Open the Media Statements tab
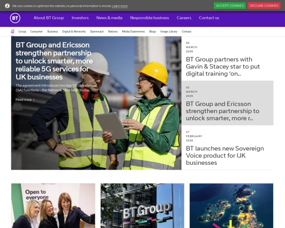The width and height of the screenshot is (285, 228). 133,31
